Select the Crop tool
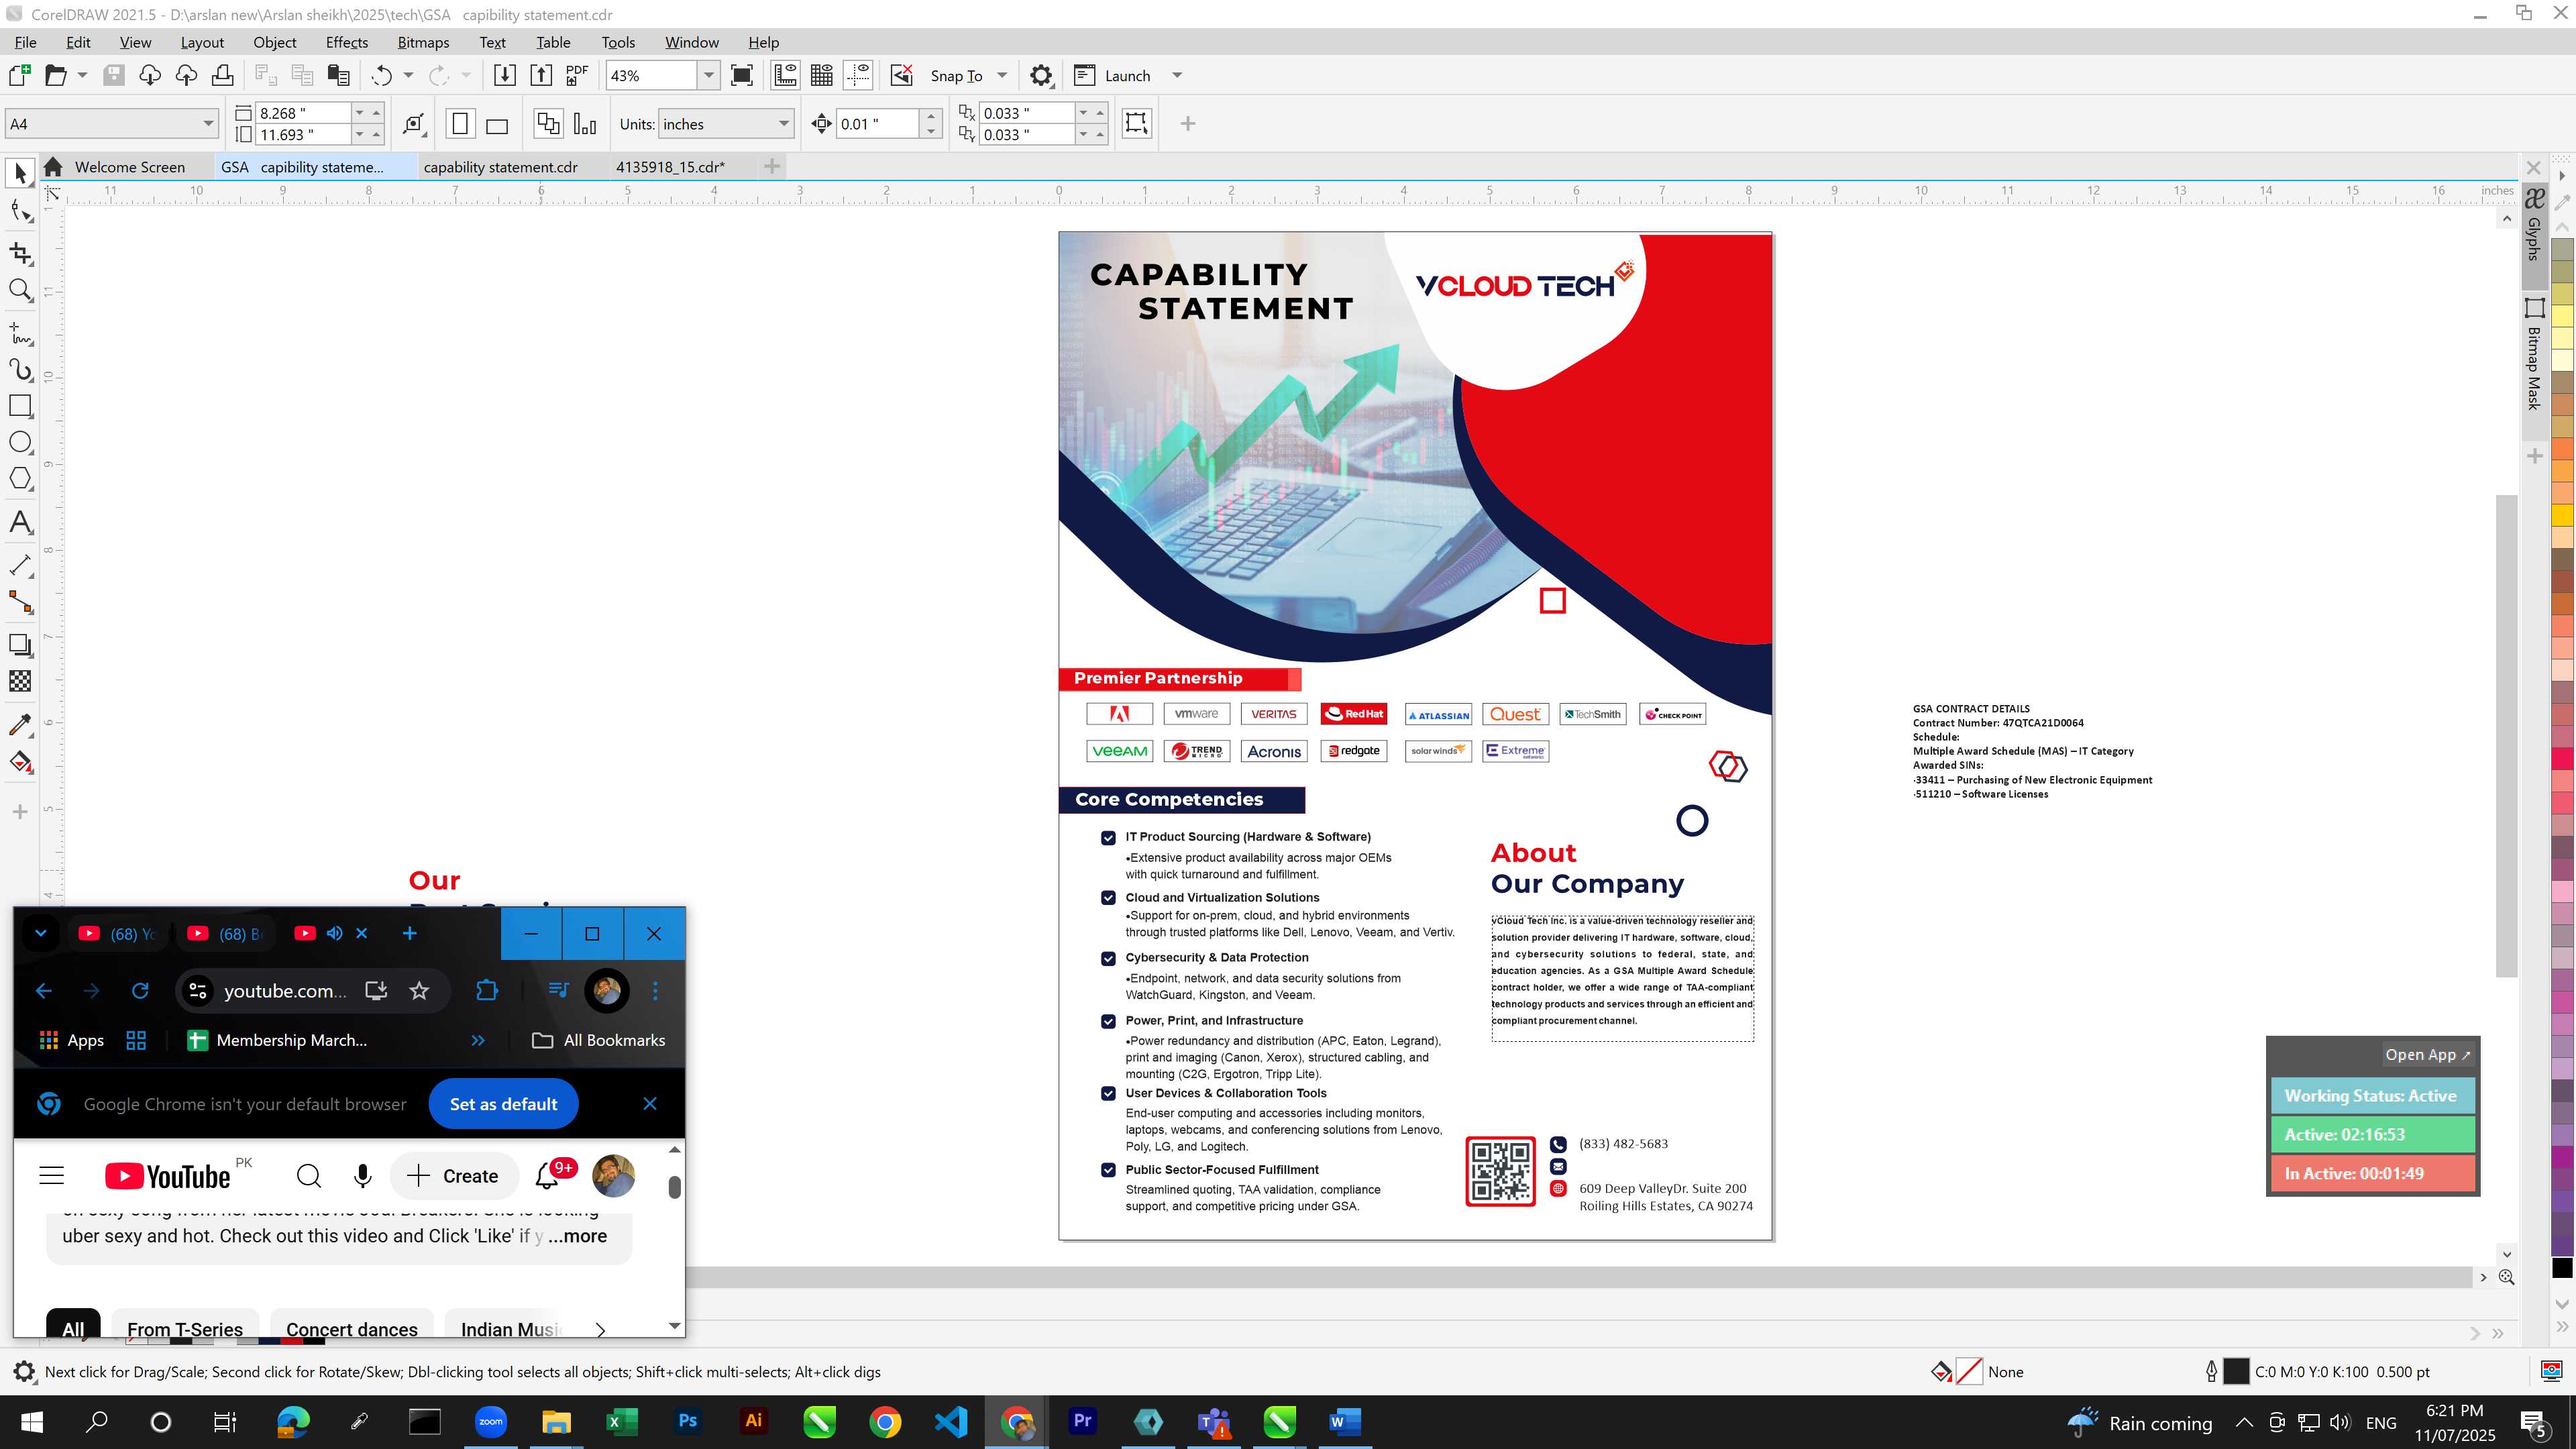2576x1449 pixels. tap(20, 253)
